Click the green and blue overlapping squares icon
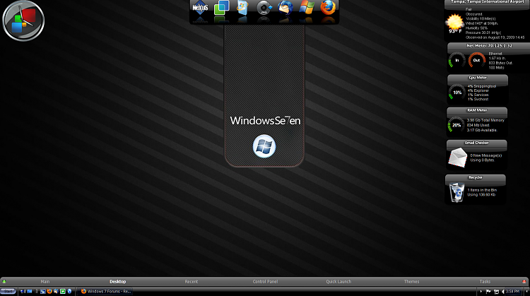 [x=221, y=8]
